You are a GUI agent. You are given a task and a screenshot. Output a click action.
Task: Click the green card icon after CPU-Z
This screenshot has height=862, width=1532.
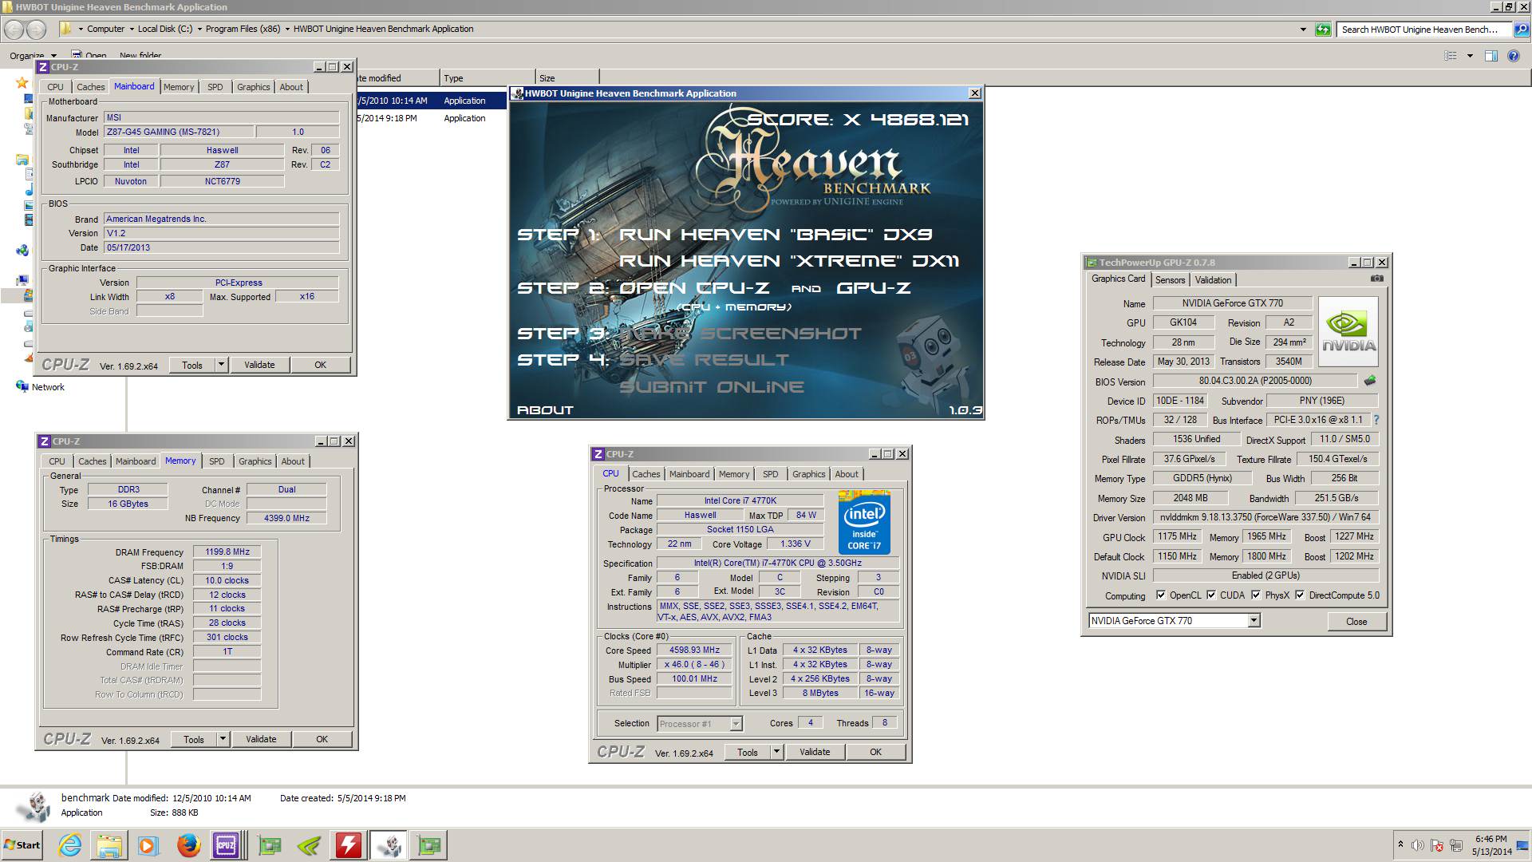[270, 845]
